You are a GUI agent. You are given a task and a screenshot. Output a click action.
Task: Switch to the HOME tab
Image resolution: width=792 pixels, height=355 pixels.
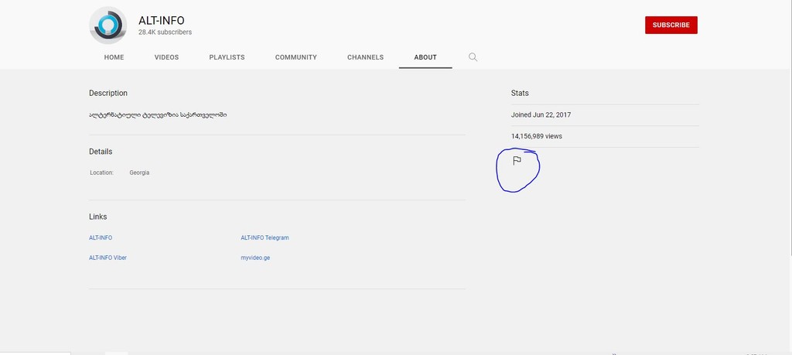[x=114, y=57]
